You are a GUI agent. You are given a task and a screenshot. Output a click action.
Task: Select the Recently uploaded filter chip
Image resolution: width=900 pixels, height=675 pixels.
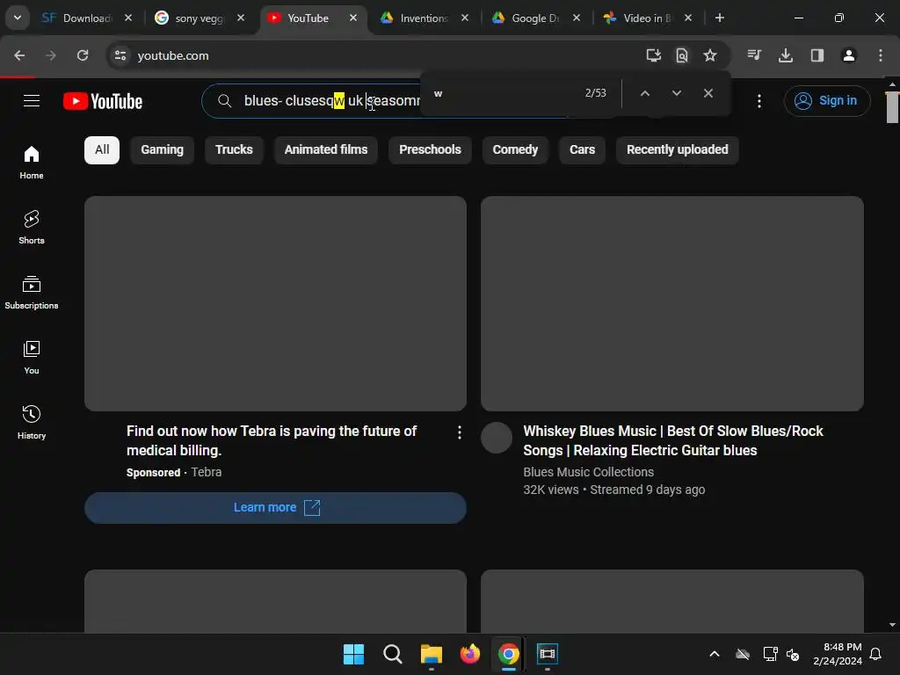click(678, 149)
